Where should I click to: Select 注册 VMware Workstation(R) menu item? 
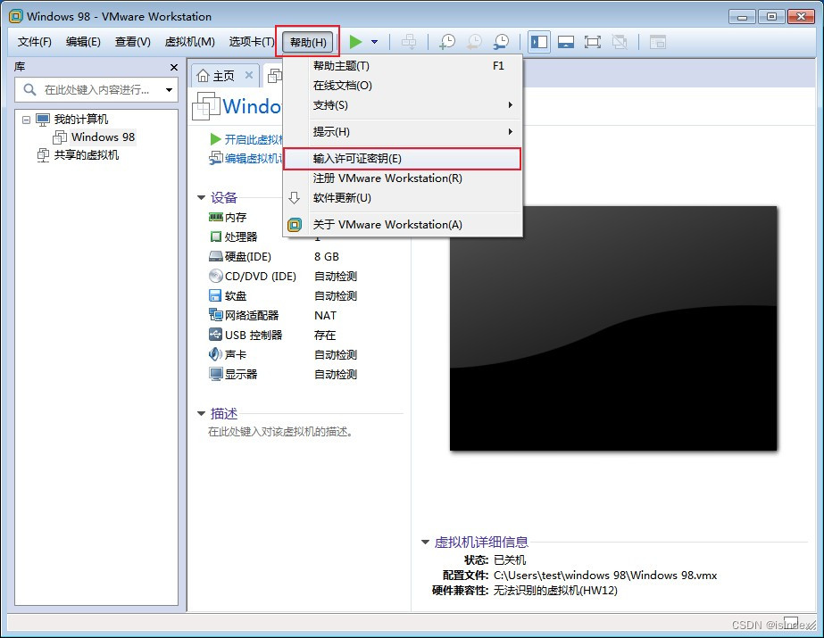pyautogui.click(x=403, y=178)
